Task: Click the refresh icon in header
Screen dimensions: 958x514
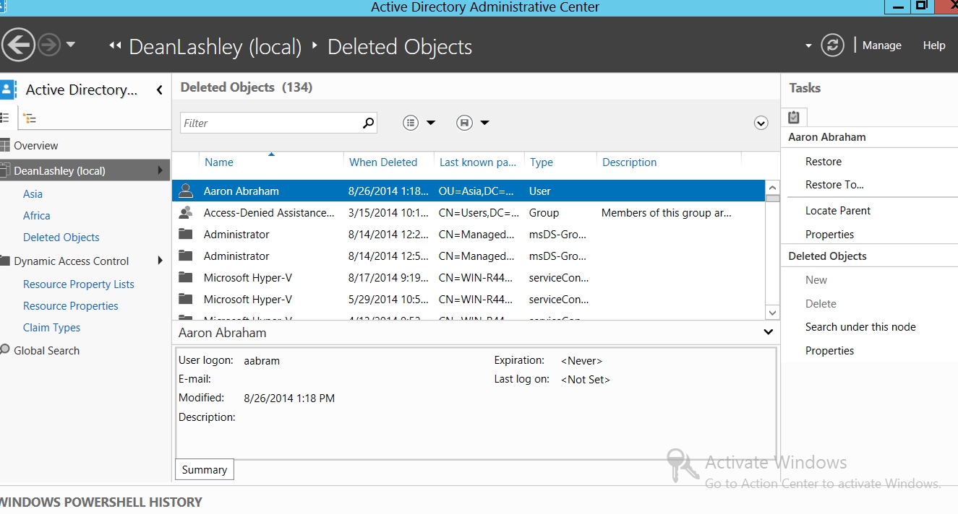Action: (x=833, y=45)
